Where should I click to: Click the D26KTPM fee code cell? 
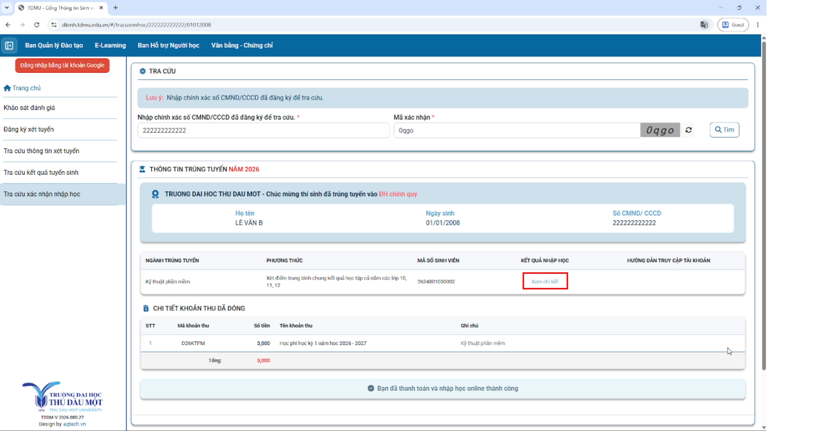click(x=193, y=343)
